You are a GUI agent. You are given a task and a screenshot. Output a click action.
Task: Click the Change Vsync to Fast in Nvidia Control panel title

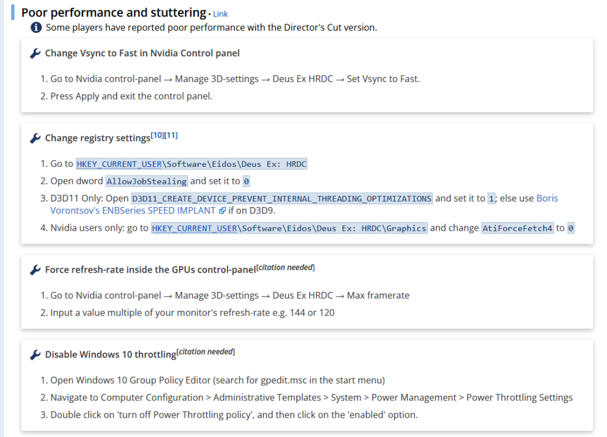pos(142,53)
